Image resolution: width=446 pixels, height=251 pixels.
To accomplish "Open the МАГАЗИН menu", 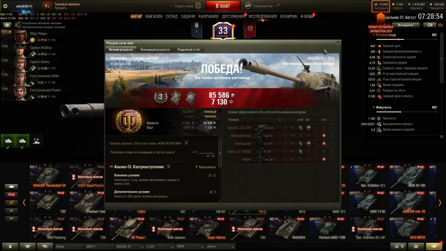I will (x=154, y=16).
